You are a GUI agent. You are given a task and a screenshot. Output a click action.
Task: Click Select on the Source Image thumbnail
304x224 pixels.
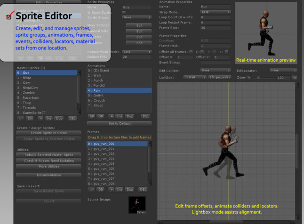(141, 212)
